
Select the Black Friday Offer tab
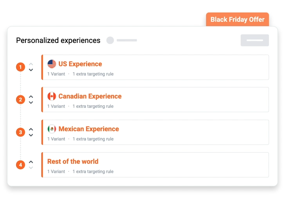pyautogui.click(x=237, y=20)
